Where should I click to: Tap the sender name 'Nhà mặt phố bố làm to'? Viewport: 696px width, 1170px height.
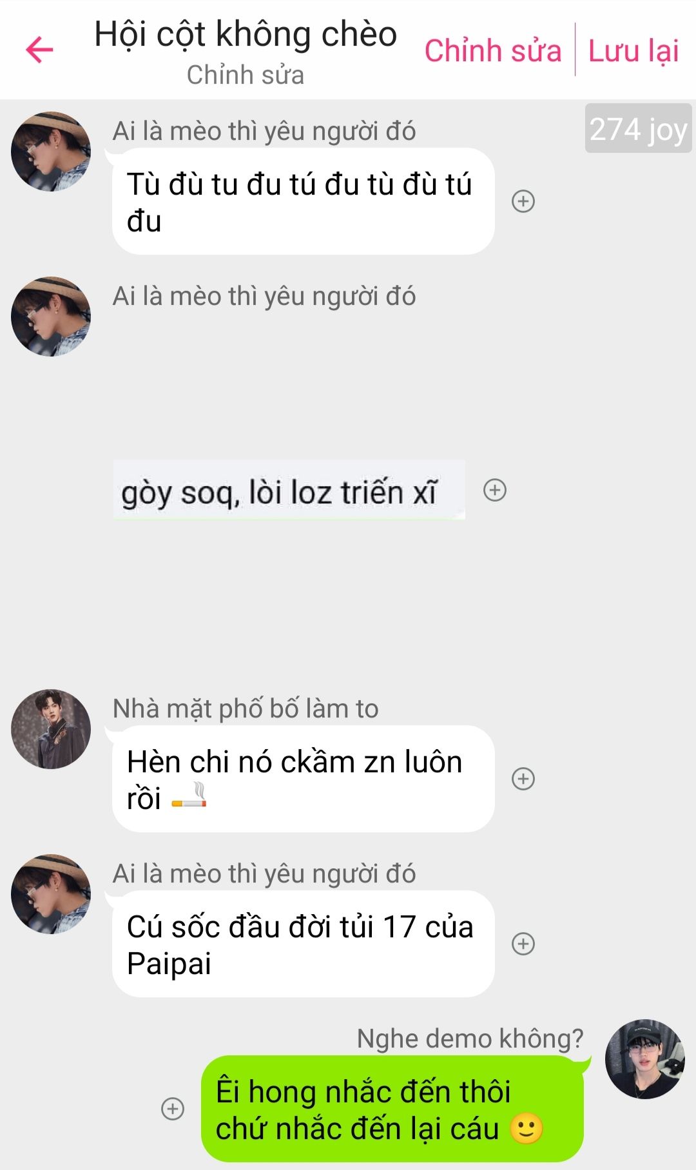click(246, 708)
